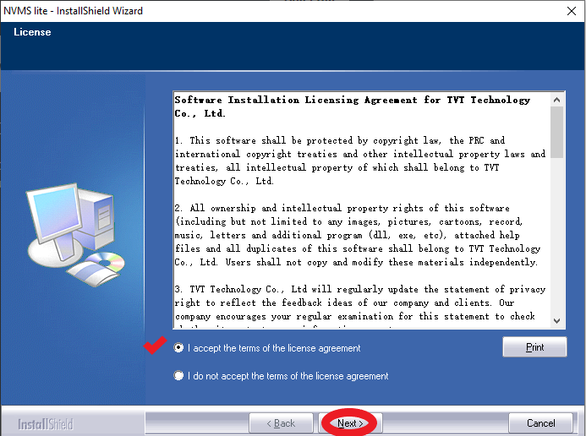Click the scrollbar track below the thumb

[556, 236]
